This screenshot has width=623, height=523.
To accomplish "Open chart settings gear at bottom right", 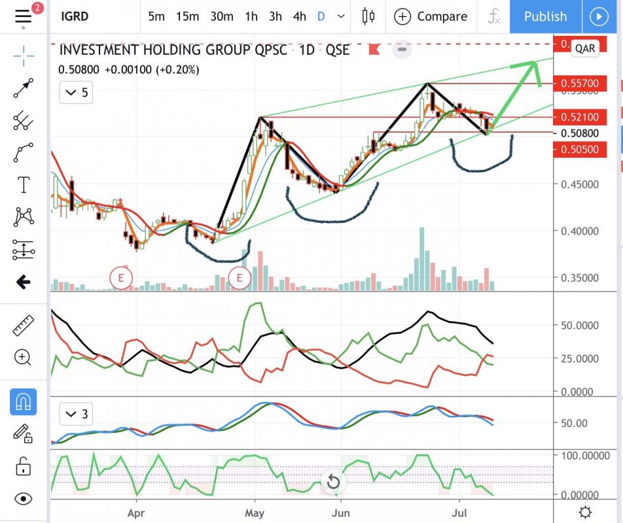I will coord(586,512).
